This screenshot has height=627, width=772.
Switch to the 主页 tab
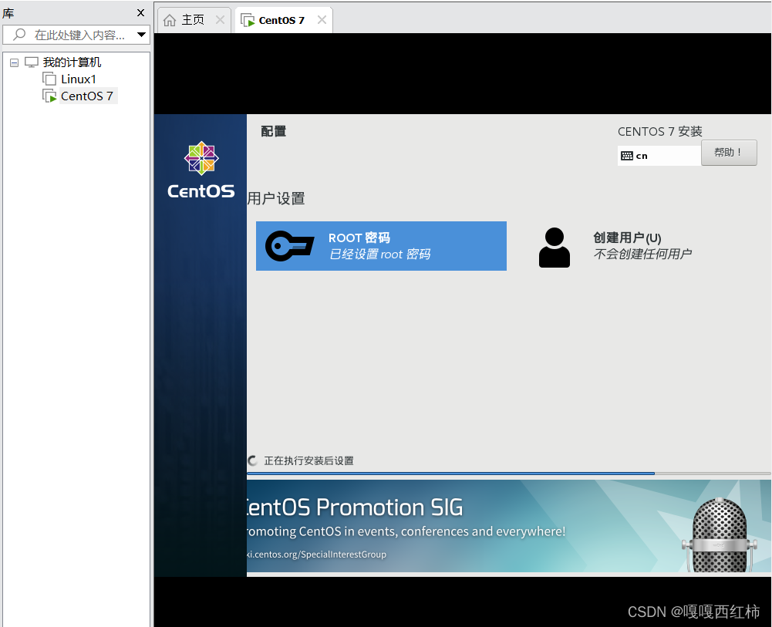pos(193,20)
